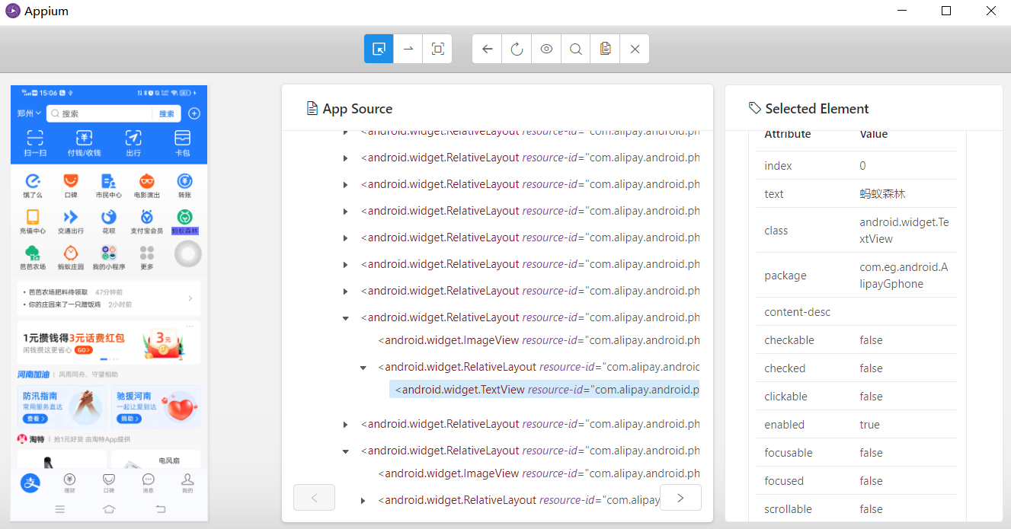Tap Android back navigation button
The width and height of the screenshot is (1011, 529).
coord(160,509)
